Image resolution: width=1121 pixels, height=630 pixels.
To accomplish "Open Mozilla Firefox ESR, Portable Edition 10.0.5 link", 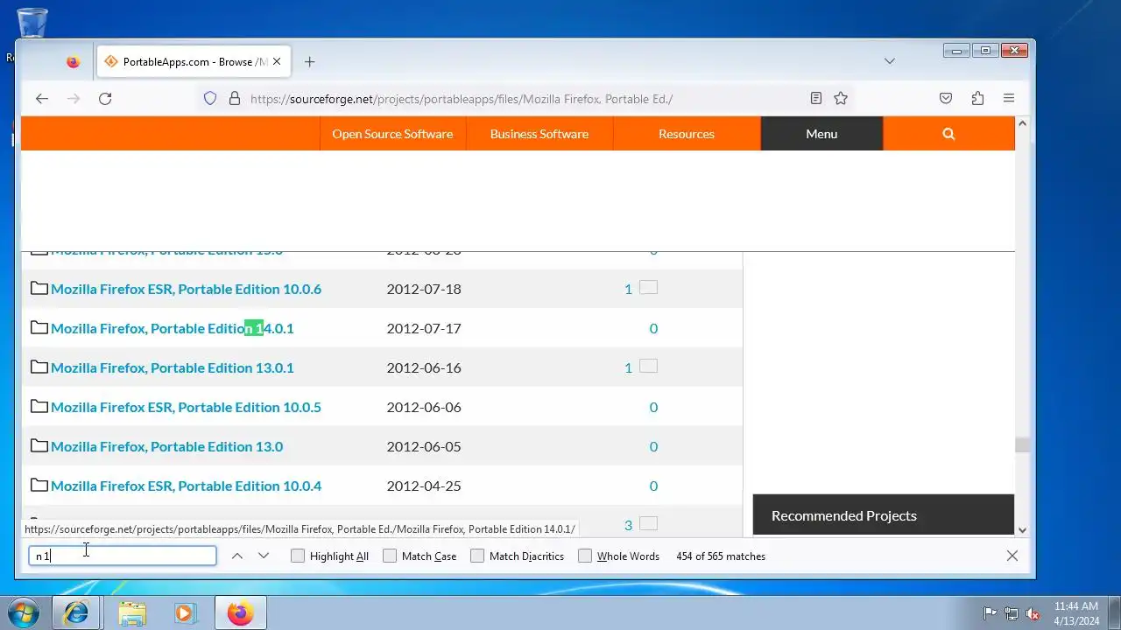I will [186, 407].
